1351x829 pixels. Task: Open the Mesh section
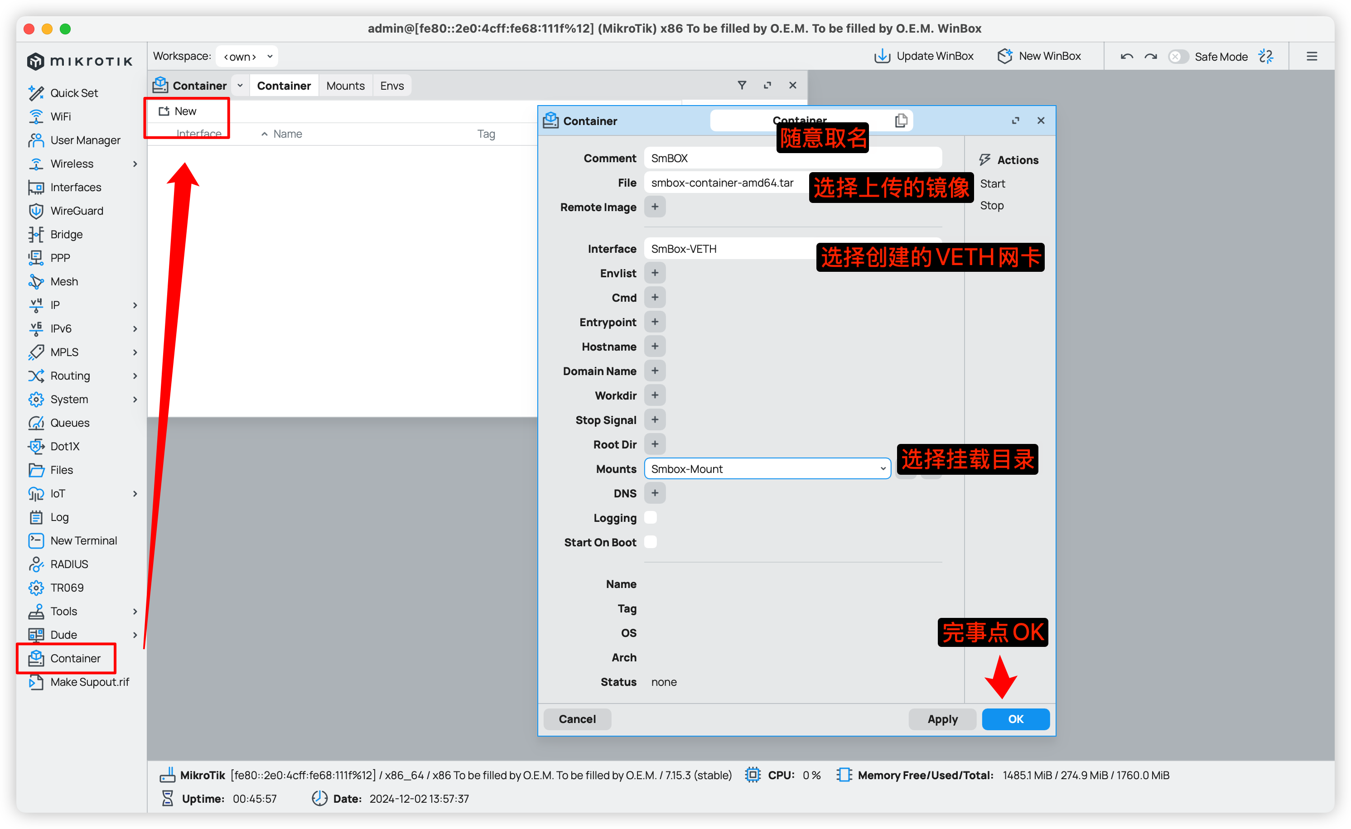point(64,282)
